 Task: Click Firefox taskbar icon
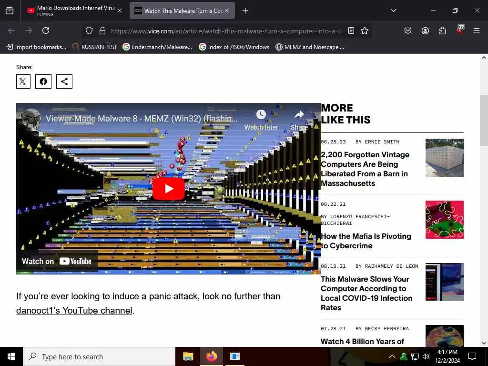[211, 356]
